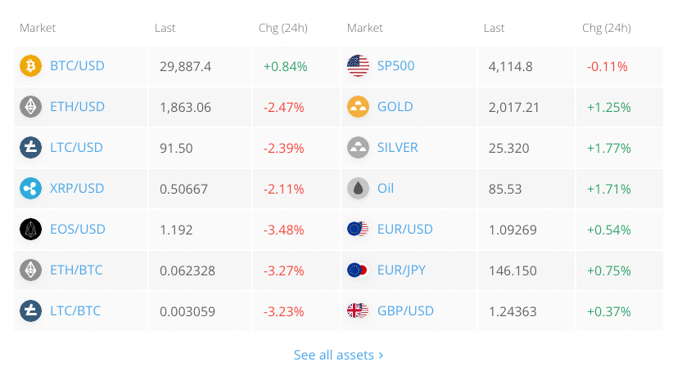Click the grey silver bars icon
Viewport: 682px width, 375px height.
click(x=358, y=148)
